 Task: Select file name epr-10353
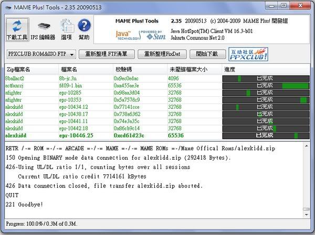coord(70,100)
